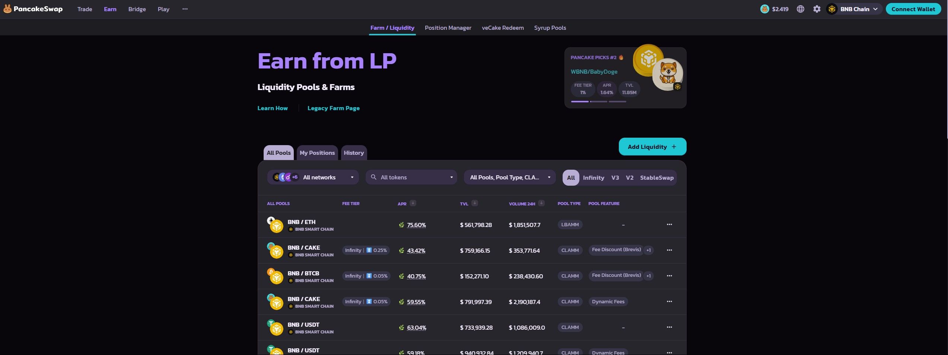Click the CAKE price token icon
This screenshot has height=355, width=948.
764,9
